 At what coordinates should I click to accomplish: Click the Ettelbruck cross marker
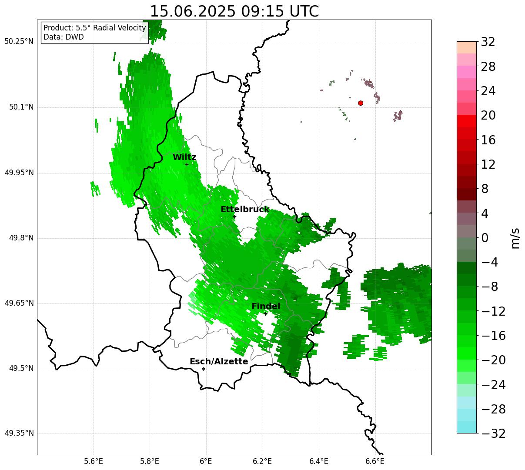[234, 217]
